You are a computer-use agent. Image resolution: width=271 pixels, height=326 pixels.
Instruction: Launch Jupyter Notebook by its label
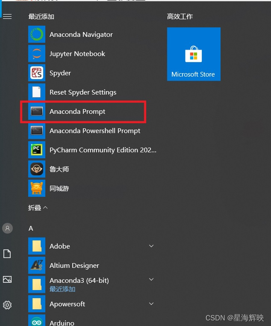click(x=77, y=54)
